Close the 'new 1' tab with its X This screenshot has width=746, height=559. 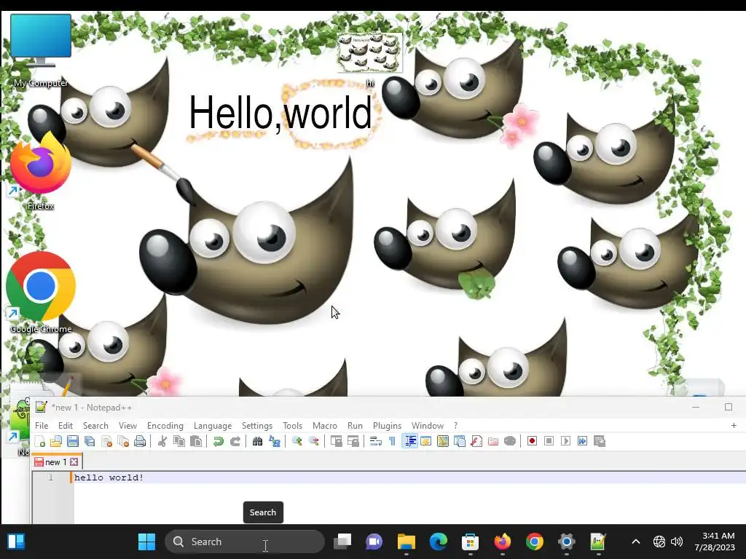click(74, 462)
